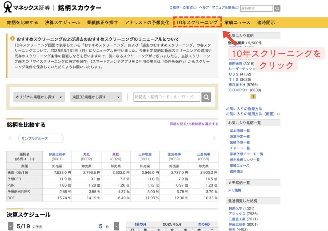Click the Monex Securities logo icon
Image resolution: width=328 pixels, height=231 pixels.
click(x=8, y=7)
